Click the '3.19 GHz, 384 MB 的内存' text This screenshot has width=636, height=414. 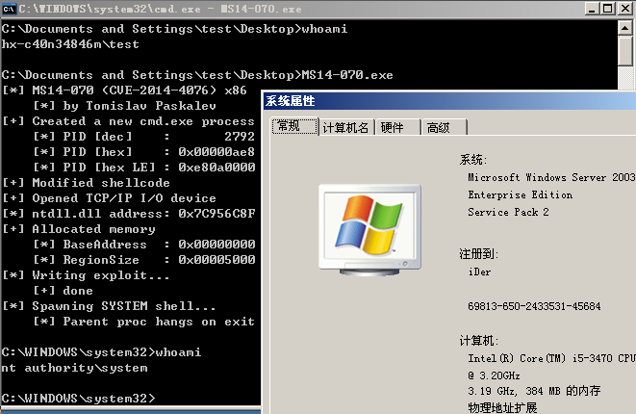[534, 391]
